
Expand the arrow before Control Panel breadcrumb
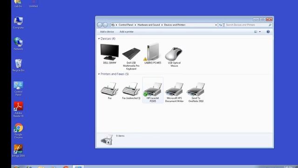(x=116, y=25)
